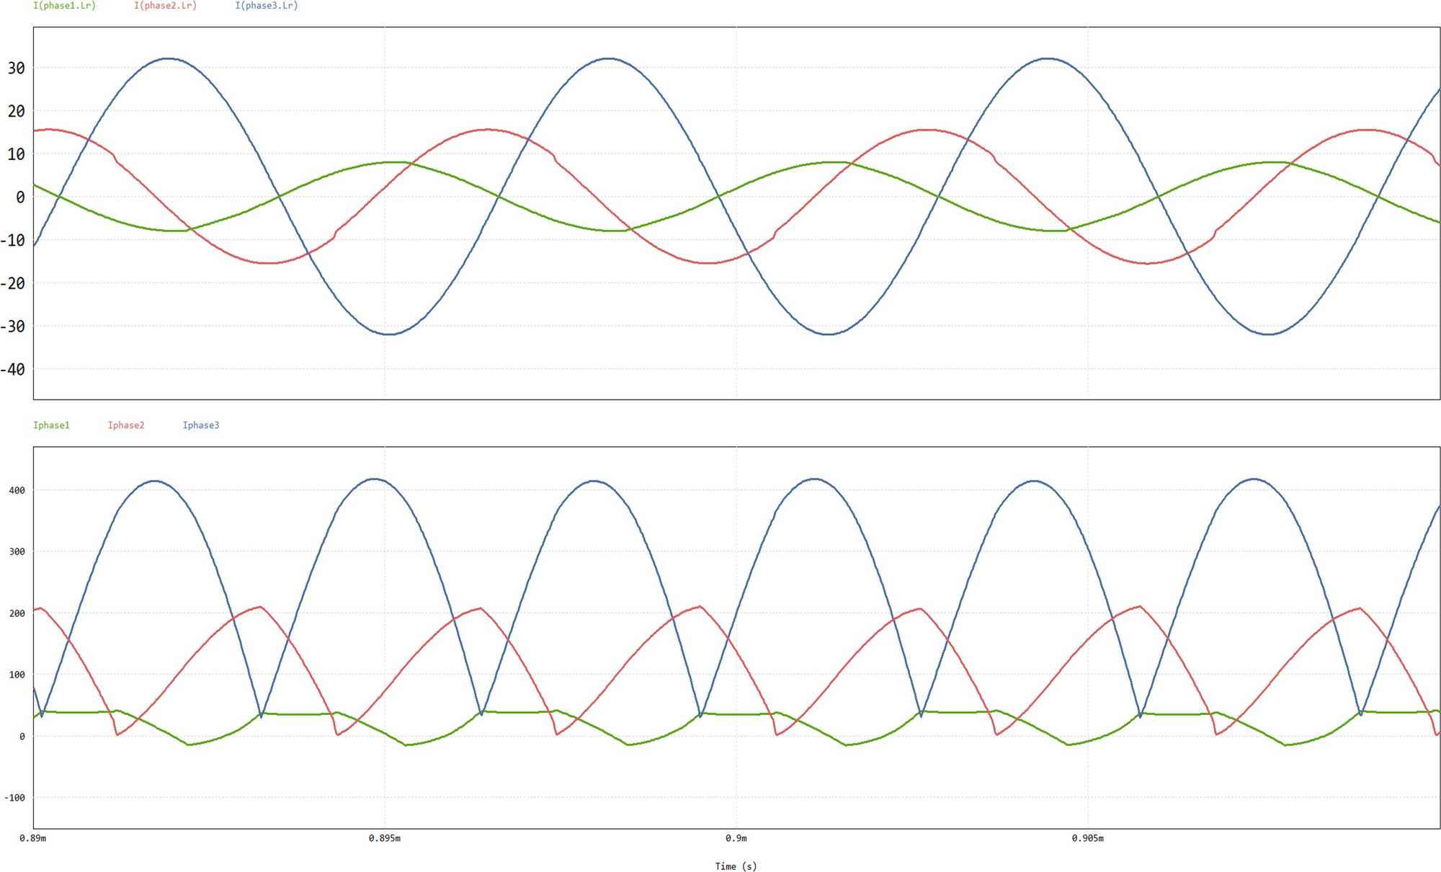Click the Time (s) axis title
The height and width of the screenshot is (872, 1441).
coord(736,866)
